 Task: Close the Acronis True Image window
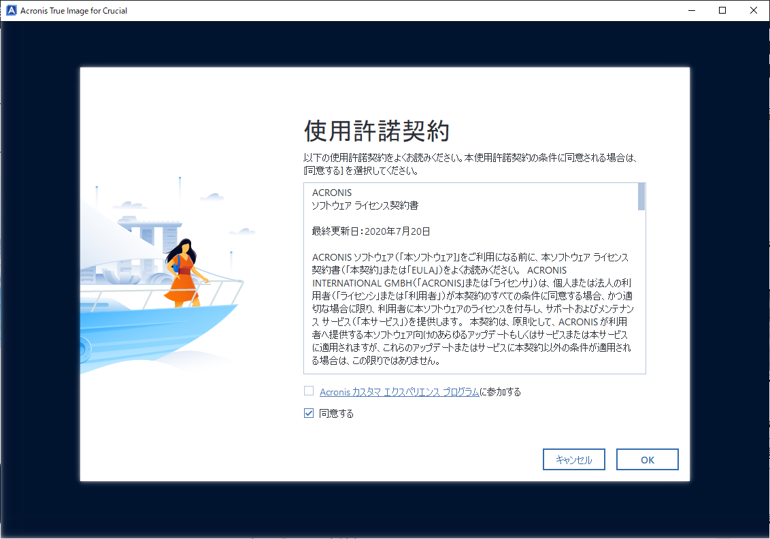pos(753,10)
